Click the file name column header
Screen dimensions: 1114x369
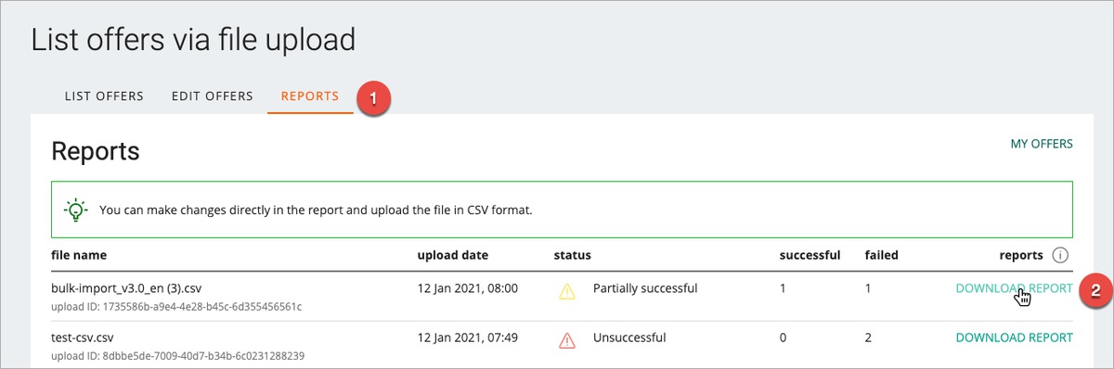tap(79, 255)
